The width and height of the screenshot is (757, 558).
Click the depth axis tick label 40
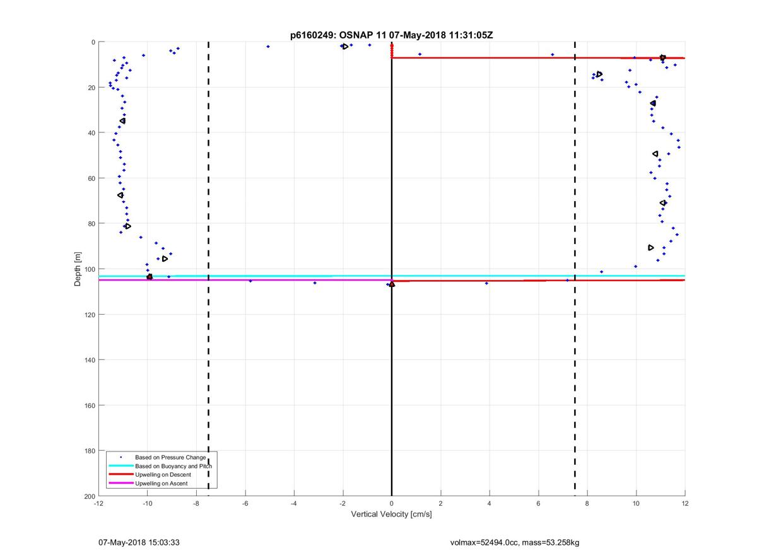[x=91, y=133]
